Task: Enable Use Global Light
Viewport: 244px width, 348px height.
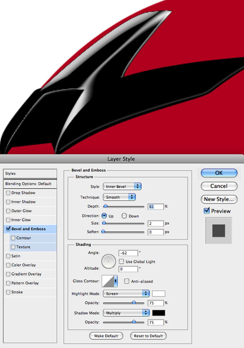Action: [122, 261]
